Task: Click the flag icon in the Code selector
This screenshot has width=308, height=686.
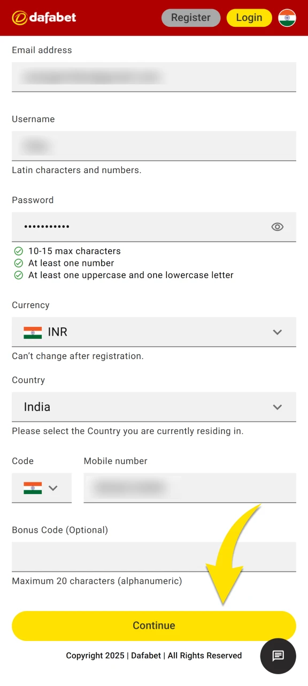Action: point(34,488)
